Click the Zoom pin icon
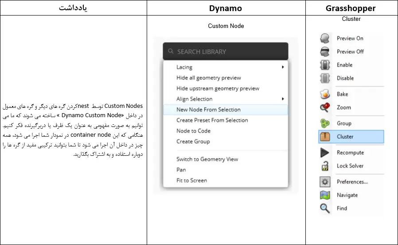Image resolution: width=398 pixels, height=245 pixels. tap(325, 107)
